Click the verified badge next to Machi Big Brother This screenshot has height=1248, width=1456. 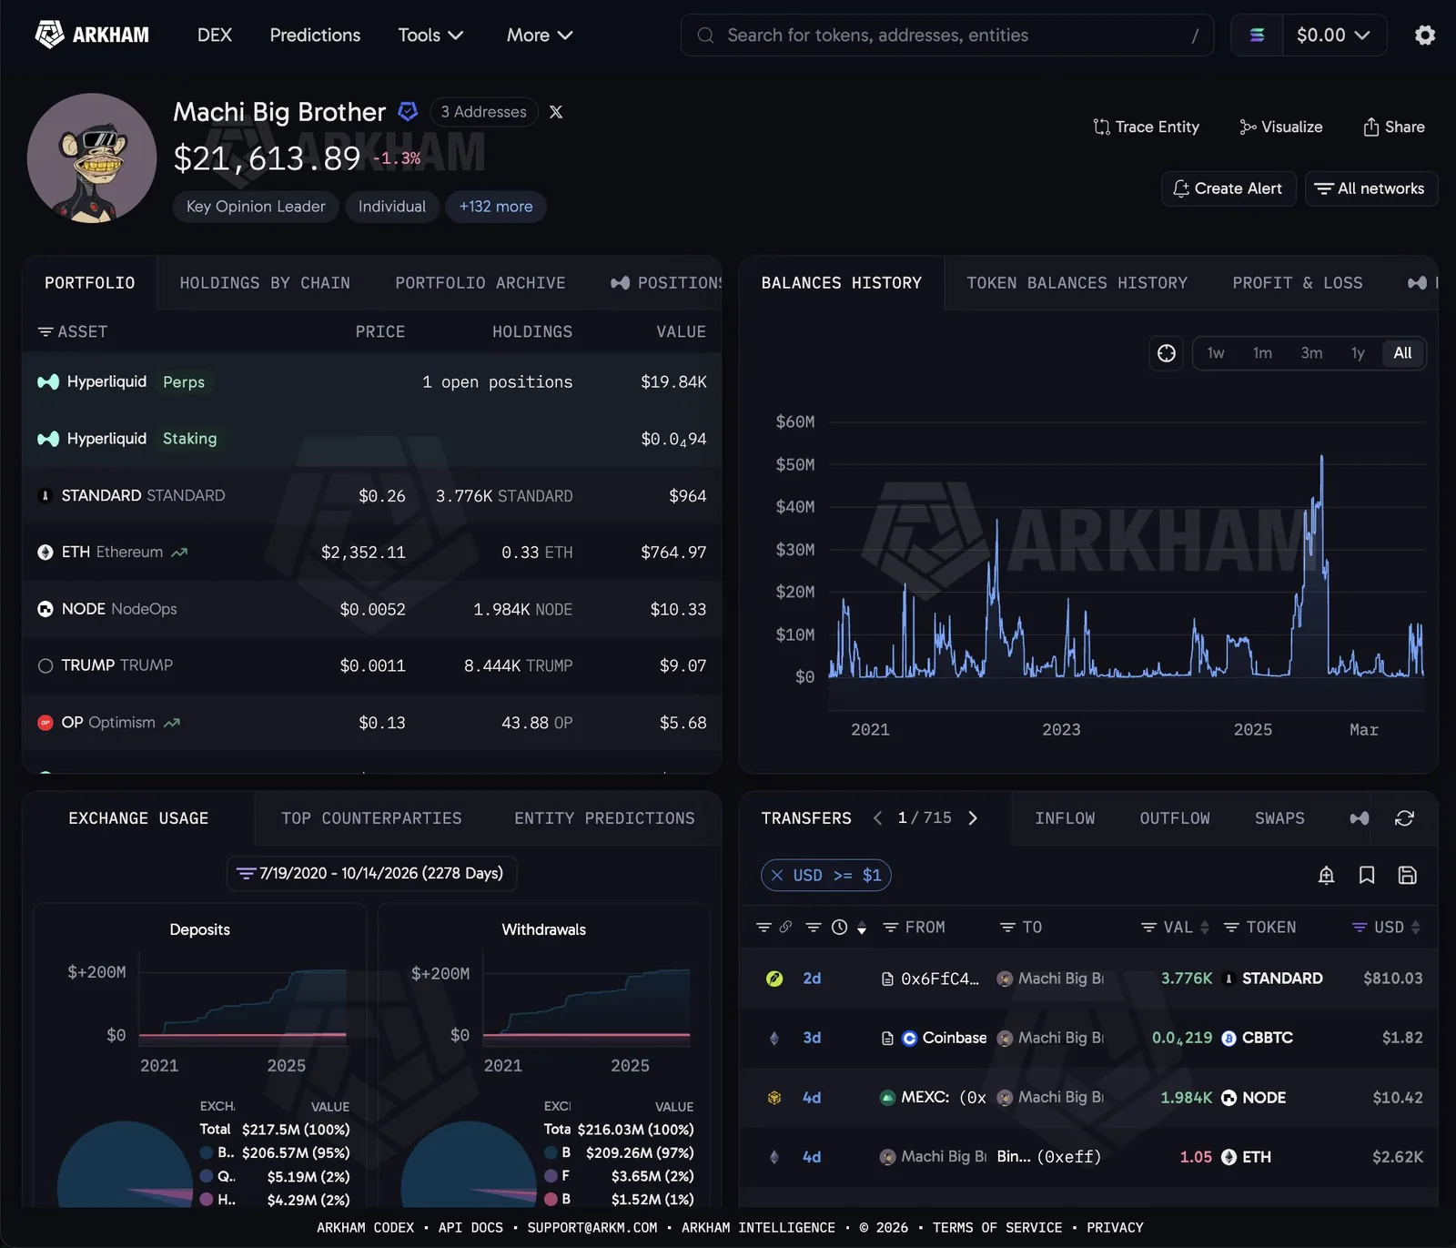pos(409,111)
